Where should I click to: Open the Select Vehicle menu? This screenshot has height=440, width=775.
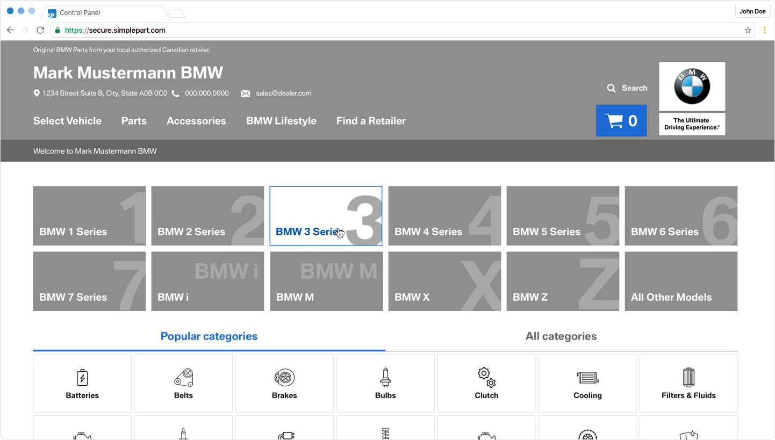tap(67, 121)
